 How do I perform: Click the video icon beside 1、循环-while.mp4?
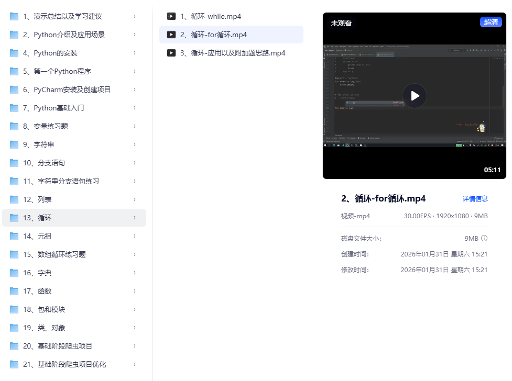(x=171, y=16)
